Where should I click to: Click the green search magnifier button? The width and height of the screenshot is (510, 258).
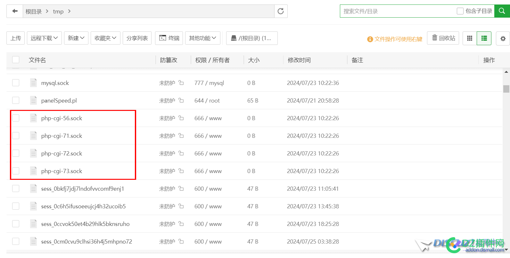click(x=502, y=11)
